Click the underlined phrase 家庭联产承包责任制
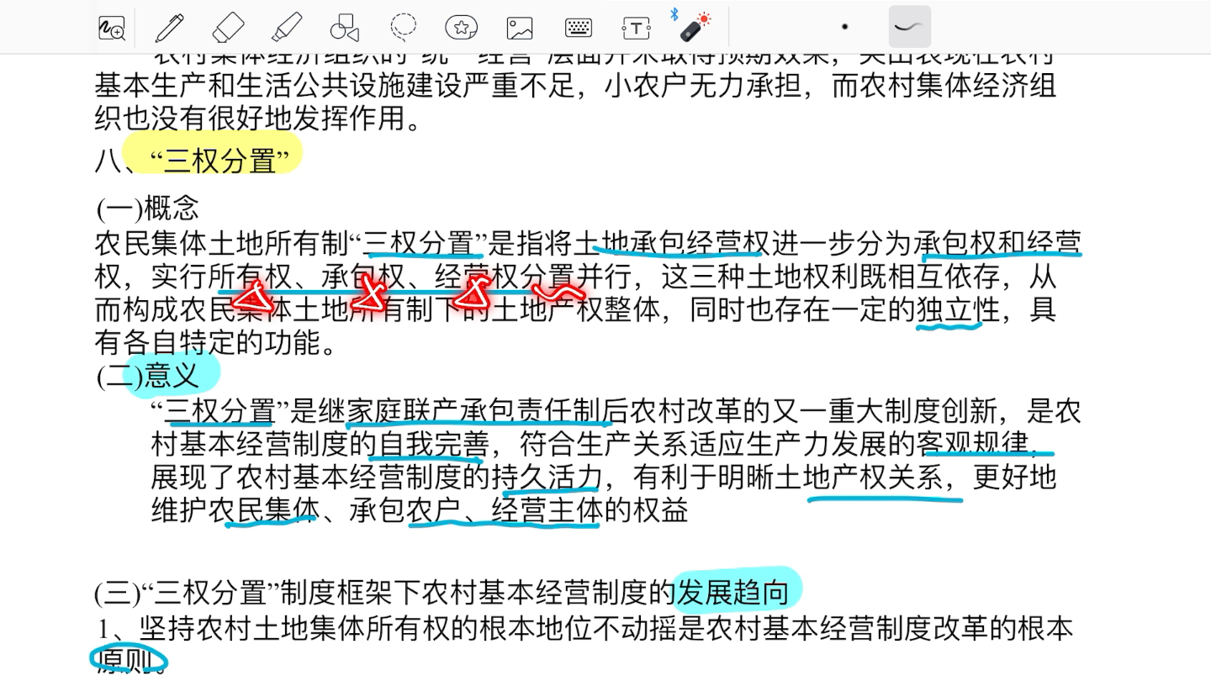The height and width of the screenshot is (681, 1211). (473, 411)
